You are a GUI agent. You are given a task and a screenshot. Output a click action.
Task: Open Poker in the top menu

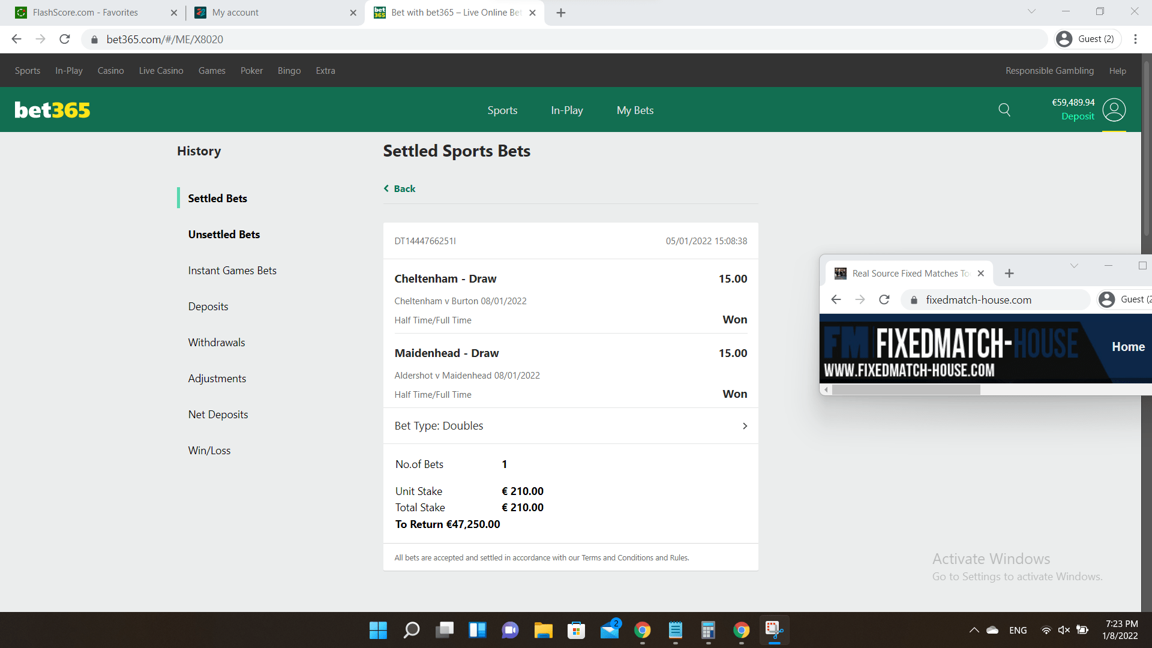click(251, 71)
